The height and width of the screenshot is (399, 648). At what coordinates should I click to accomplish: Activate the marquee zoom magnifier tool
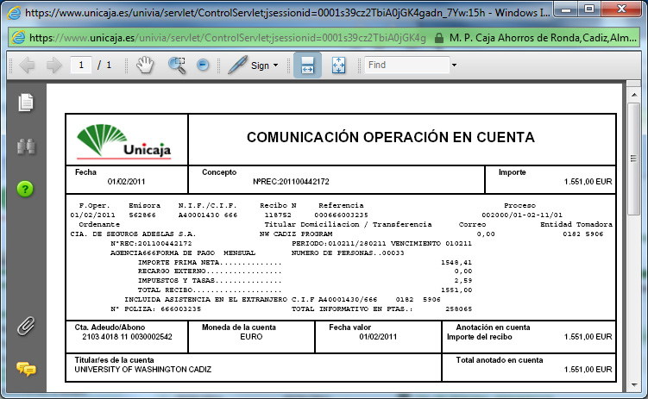click(x=177, y=65)
